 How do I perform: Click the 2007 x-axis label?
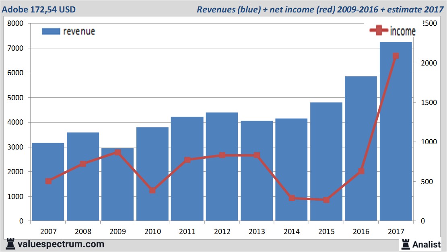[x=48, y=231]
